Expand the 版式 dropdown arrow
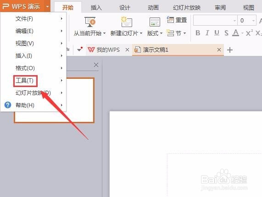Viewport: 262px width, 197px height. click(x=161, y=33)
